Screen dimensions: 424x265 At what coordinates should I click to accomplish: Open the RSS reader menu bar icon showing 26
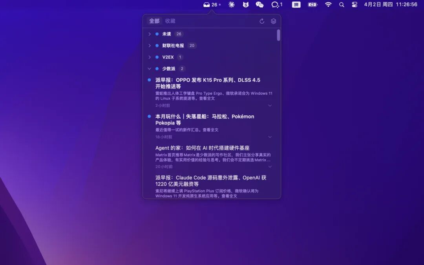212,5
